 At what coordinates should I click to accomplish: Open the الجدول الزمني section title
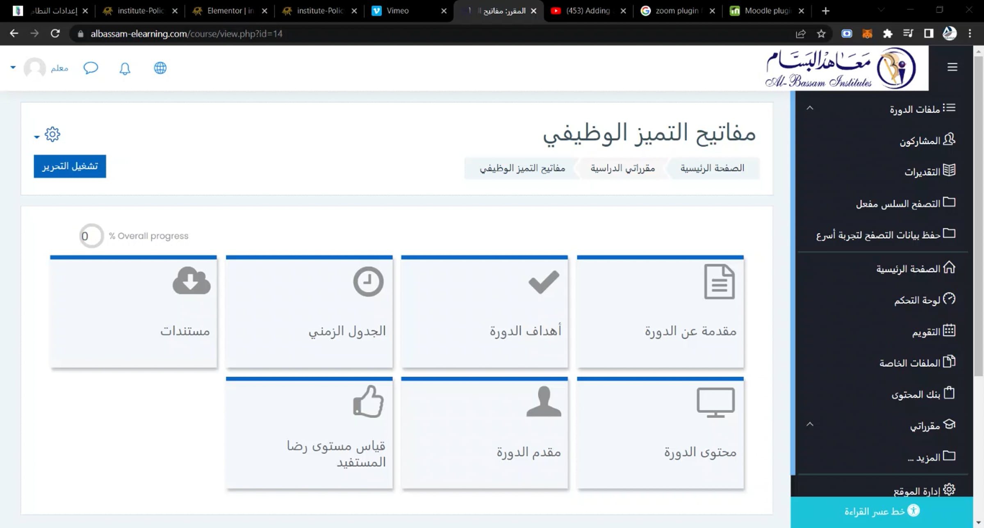pyautogui.click(x=347, y=331)
